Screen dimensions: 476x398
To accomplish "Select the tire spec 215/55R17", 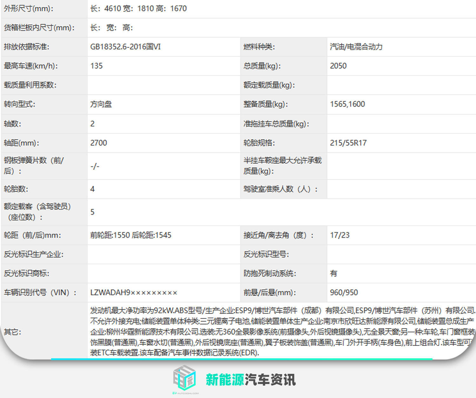I will (x=348, y=143).
